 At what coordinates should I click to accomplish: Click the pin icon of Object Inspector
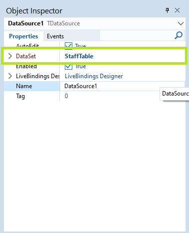[167, 10]
